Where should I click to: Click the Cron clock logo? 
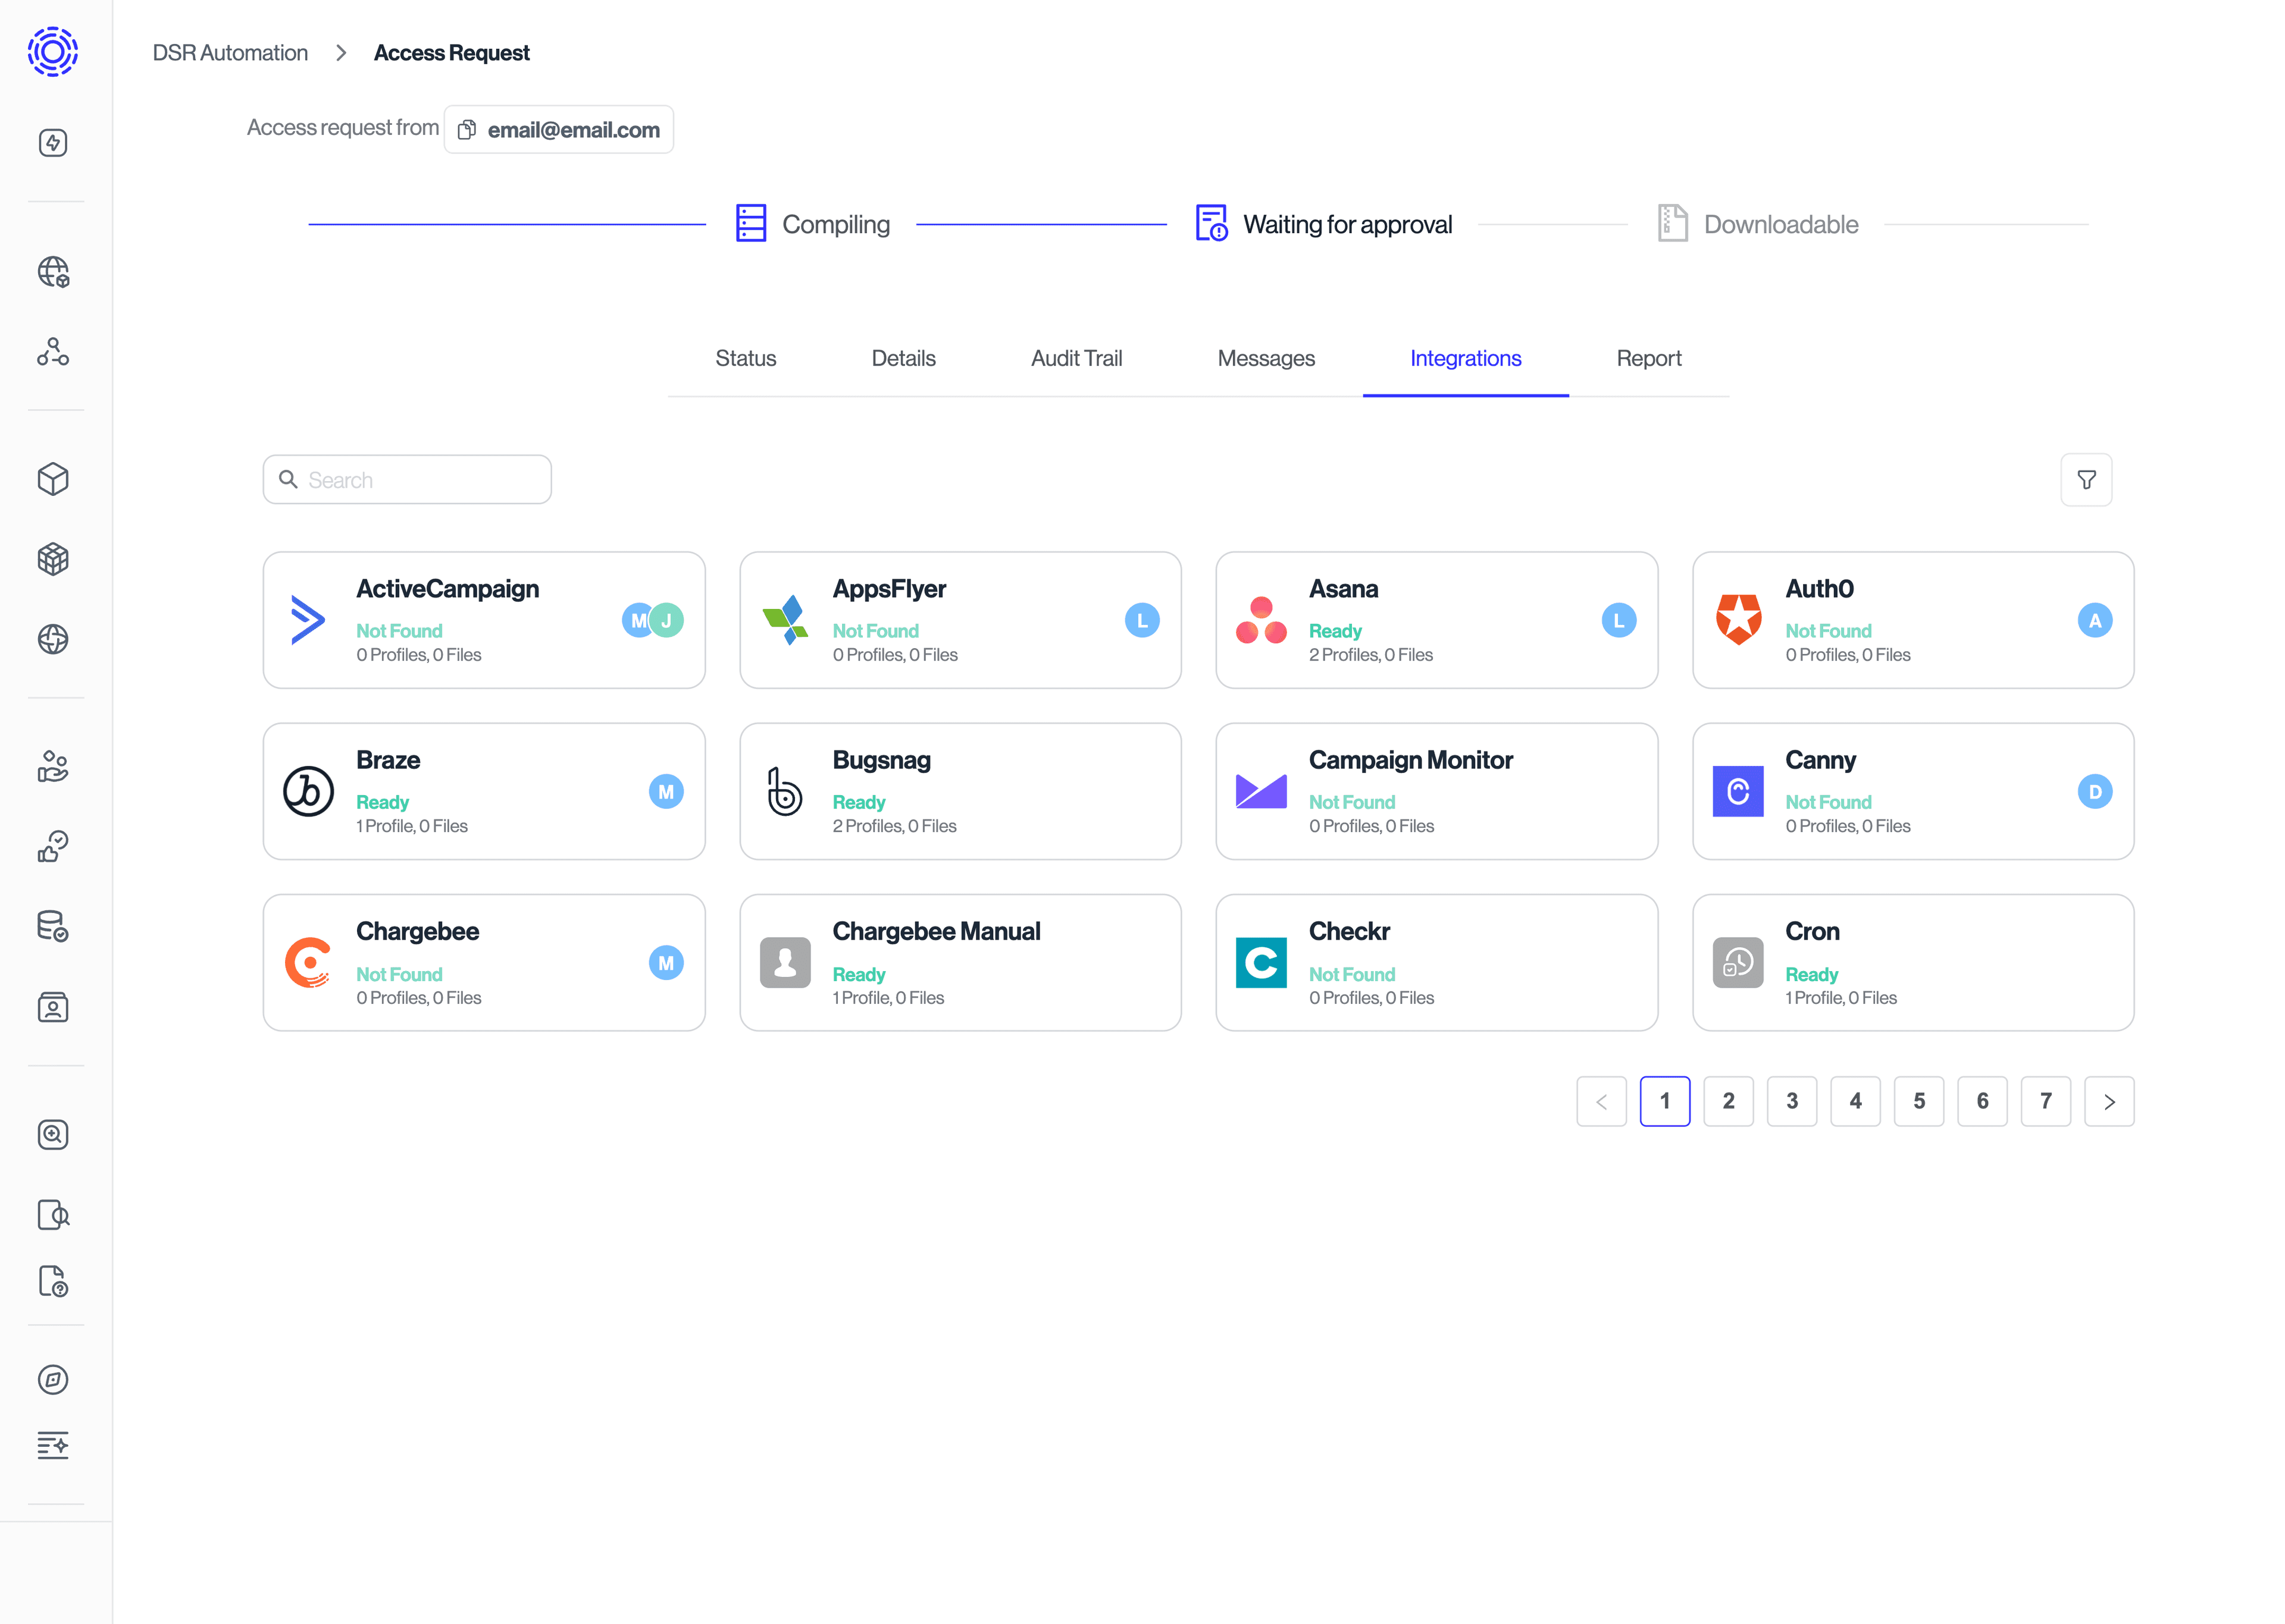point(1738,963)
